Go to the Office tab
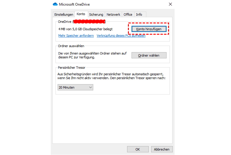Image resolution: width=231 pixels, height=155 pixels. tap(128, 15)
